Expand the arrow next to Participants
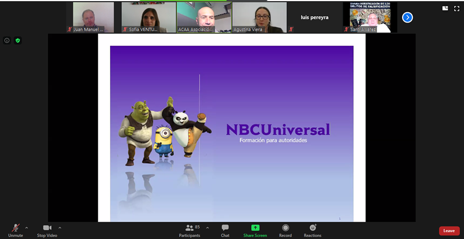The height and width of the screenshot is (239, 464). point(208,228)
